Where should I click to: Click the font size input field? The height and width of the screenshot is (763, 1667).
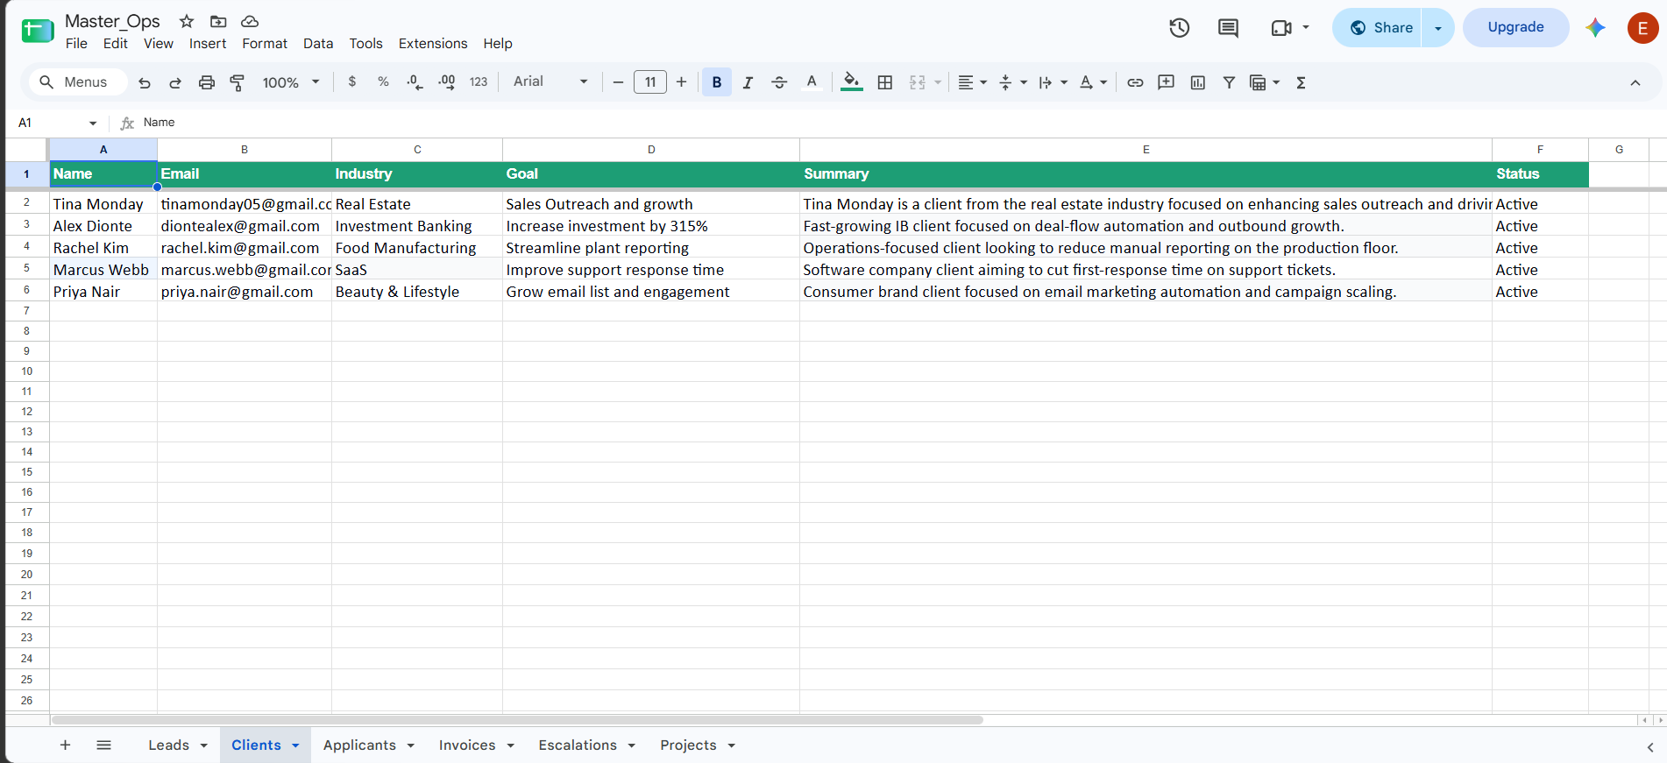[650, 82]
